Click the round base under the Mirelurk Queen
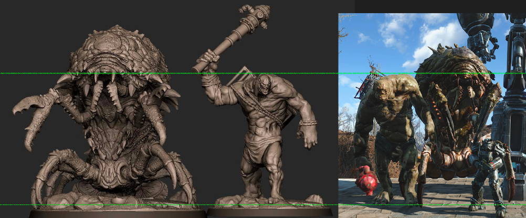 tap(118, 214)
